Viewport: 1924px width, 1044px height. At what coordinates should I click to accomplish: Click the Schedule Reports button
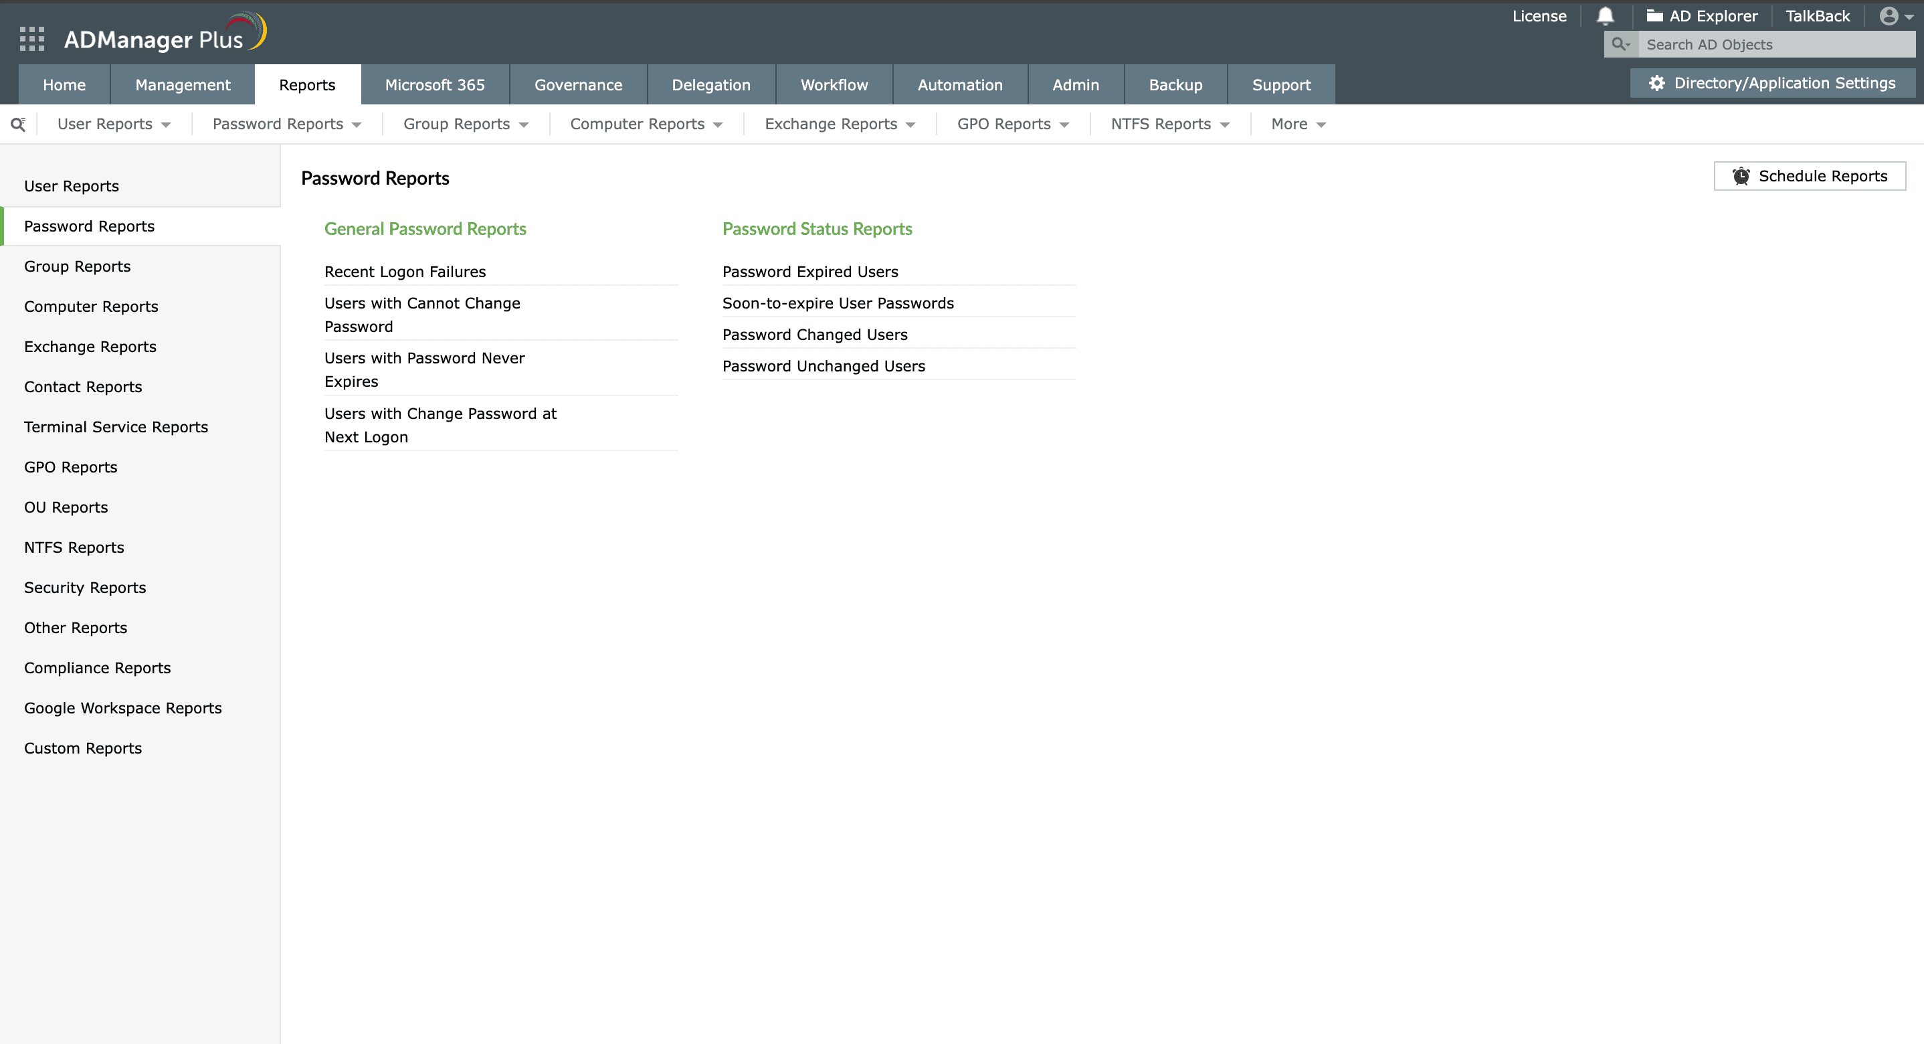coord(1809,177)
